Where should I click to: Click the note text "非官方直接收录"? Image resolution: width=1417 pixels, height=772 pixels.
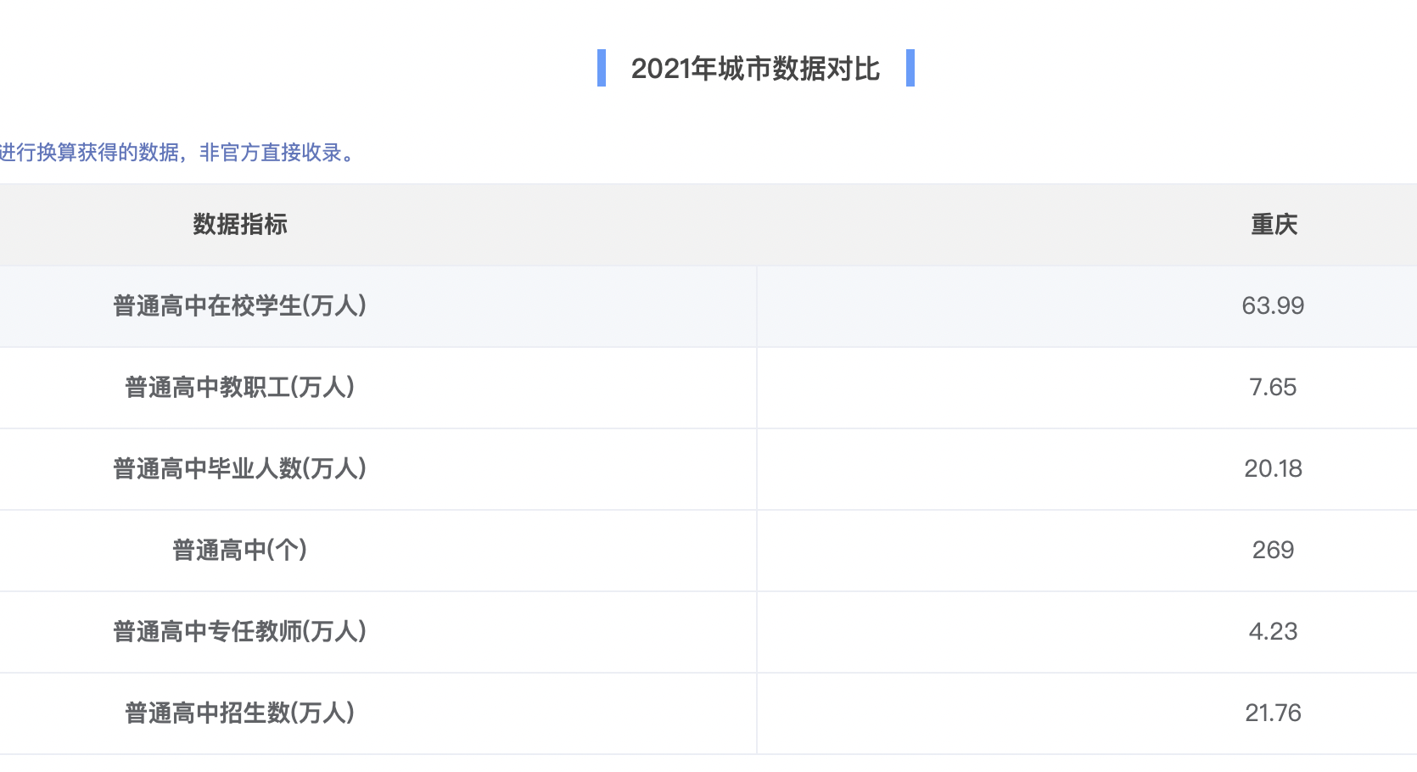(x=271, y=153)
